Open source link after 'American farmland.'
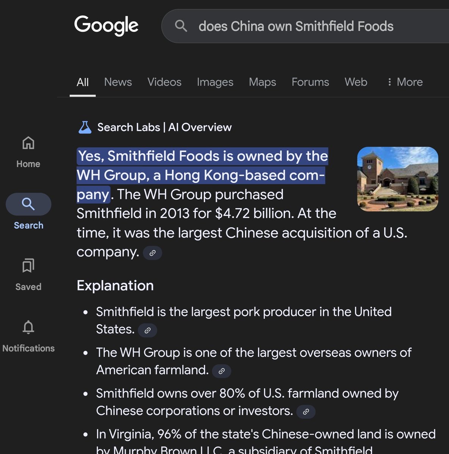 pos(222,371)
